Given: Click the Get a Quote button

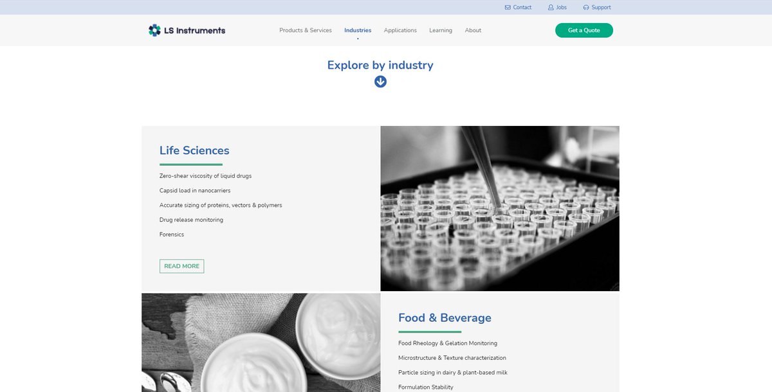Looking at the screenshot, I should coord(584,30).
